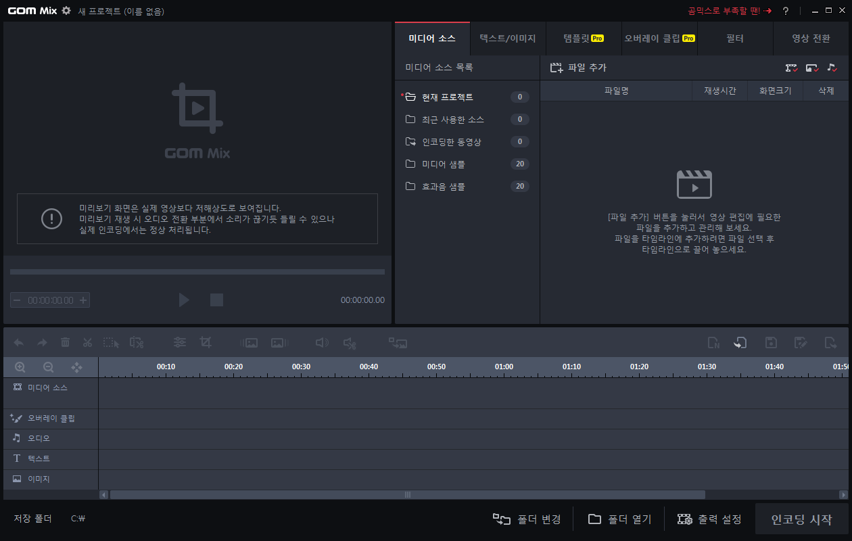
Task: Select the crop tool in timeline toolbar
Action: click(x=206, y=343)
